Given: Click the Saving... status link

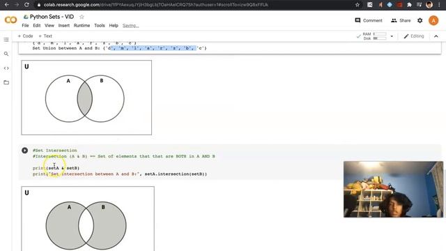Looking at the screenshot, I should pos(130,26).
